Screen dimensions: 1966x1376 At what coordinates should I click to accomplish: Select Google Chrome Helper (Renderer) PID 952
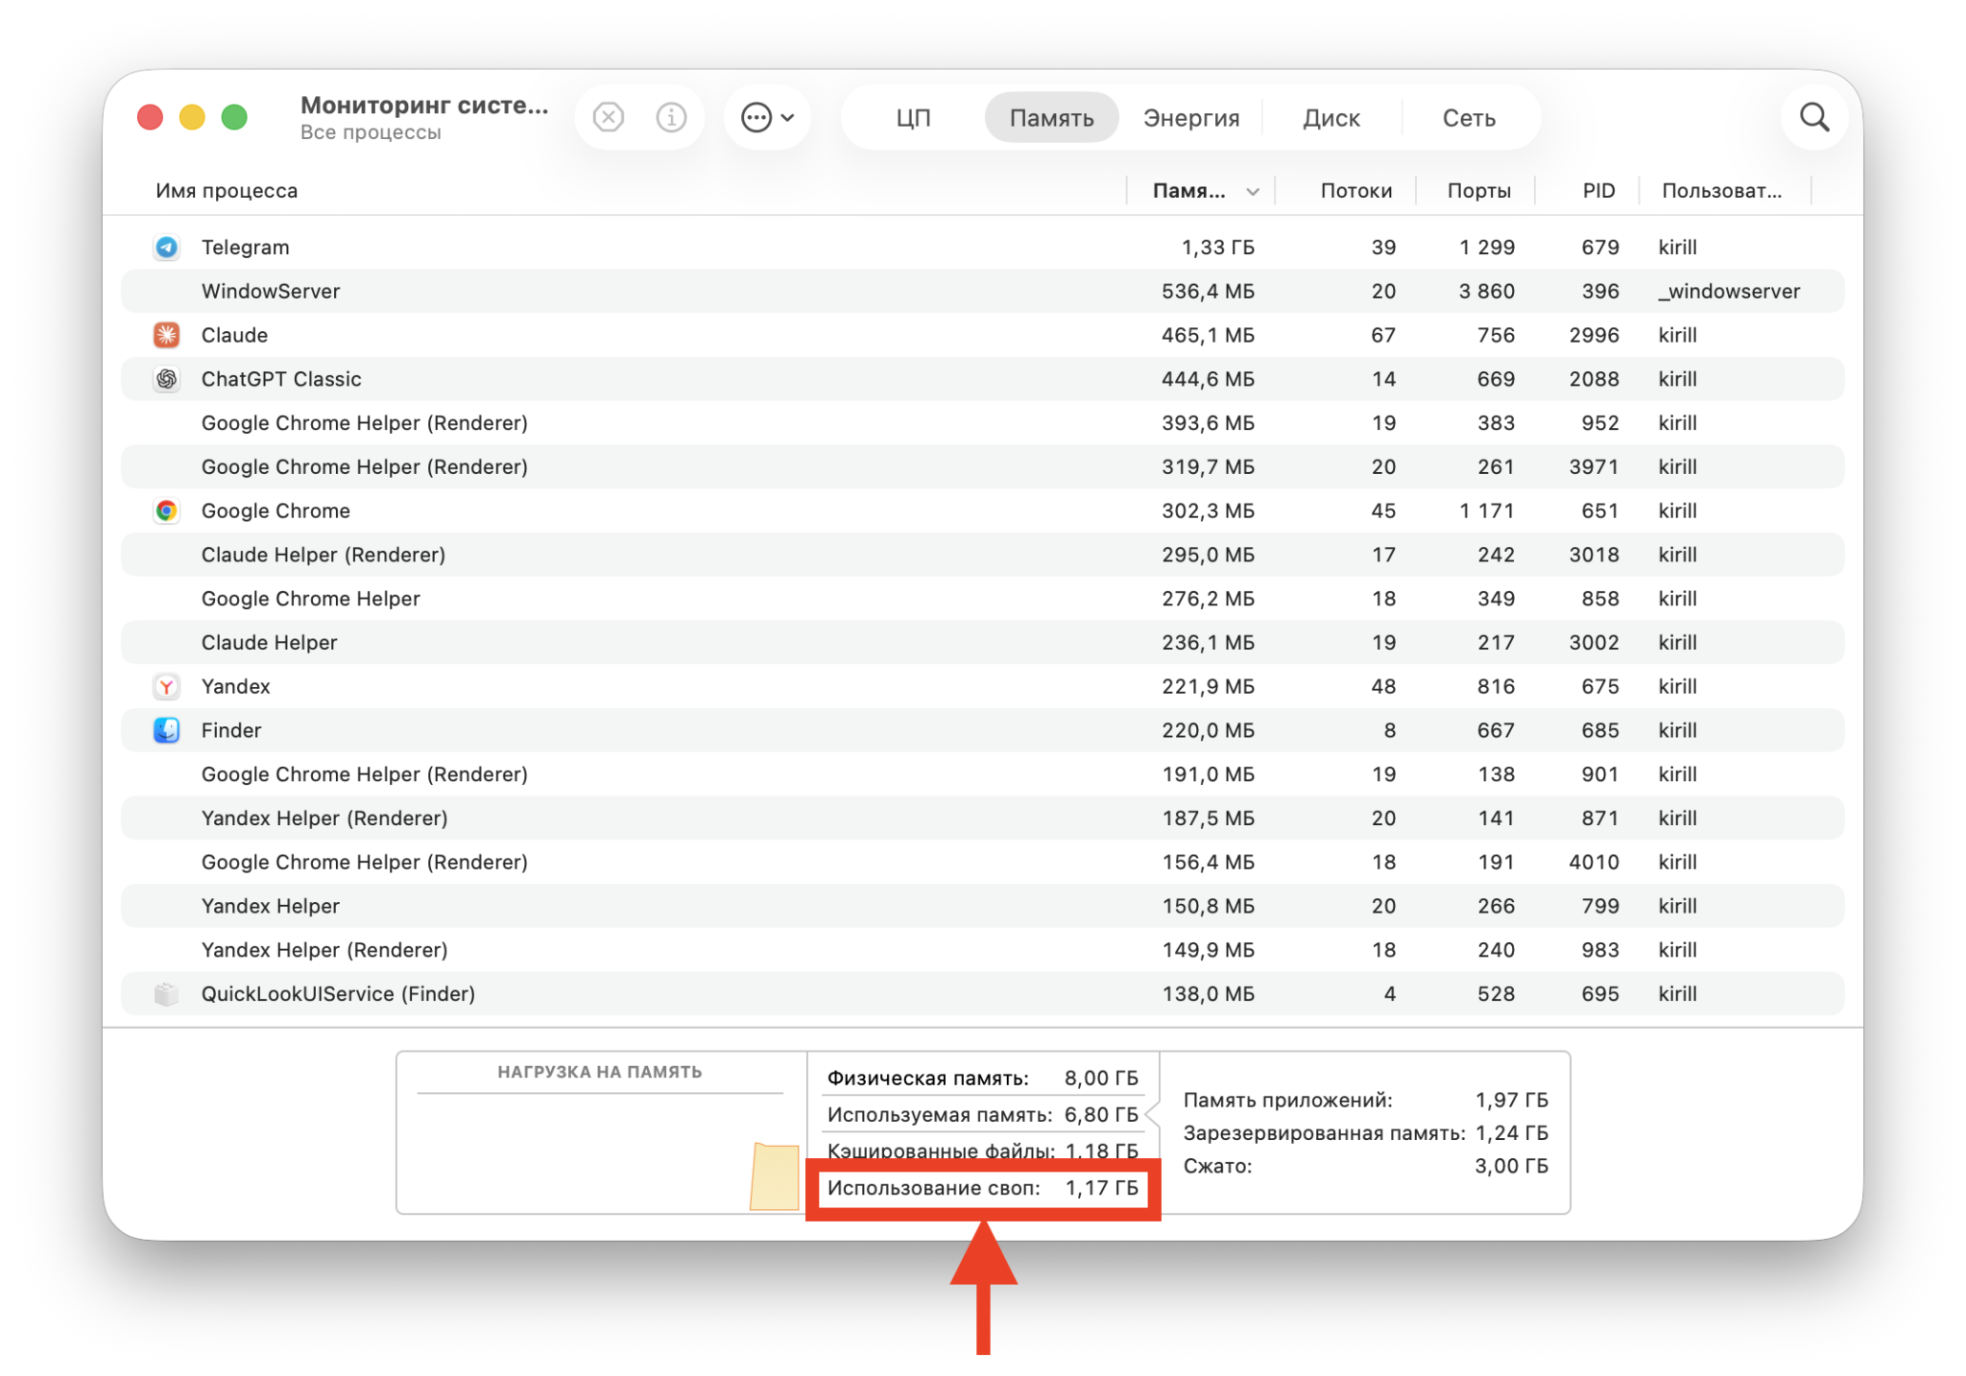982,423
